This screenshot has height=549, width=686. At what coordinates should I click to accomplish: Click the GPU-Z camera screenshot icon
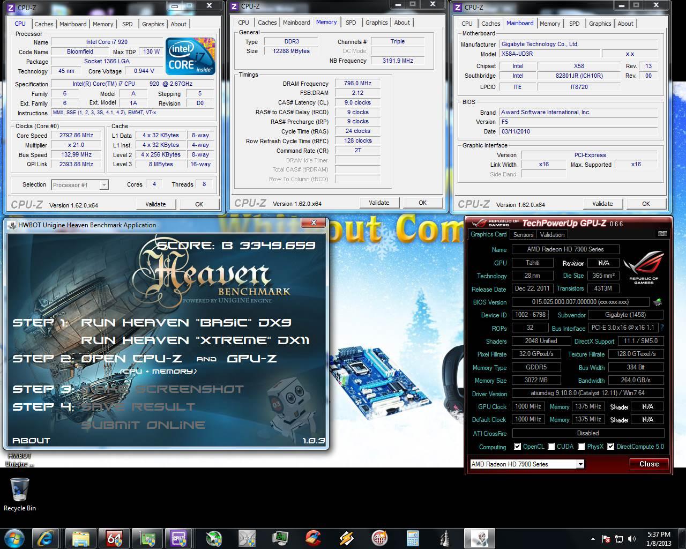[x=662, y=234]
